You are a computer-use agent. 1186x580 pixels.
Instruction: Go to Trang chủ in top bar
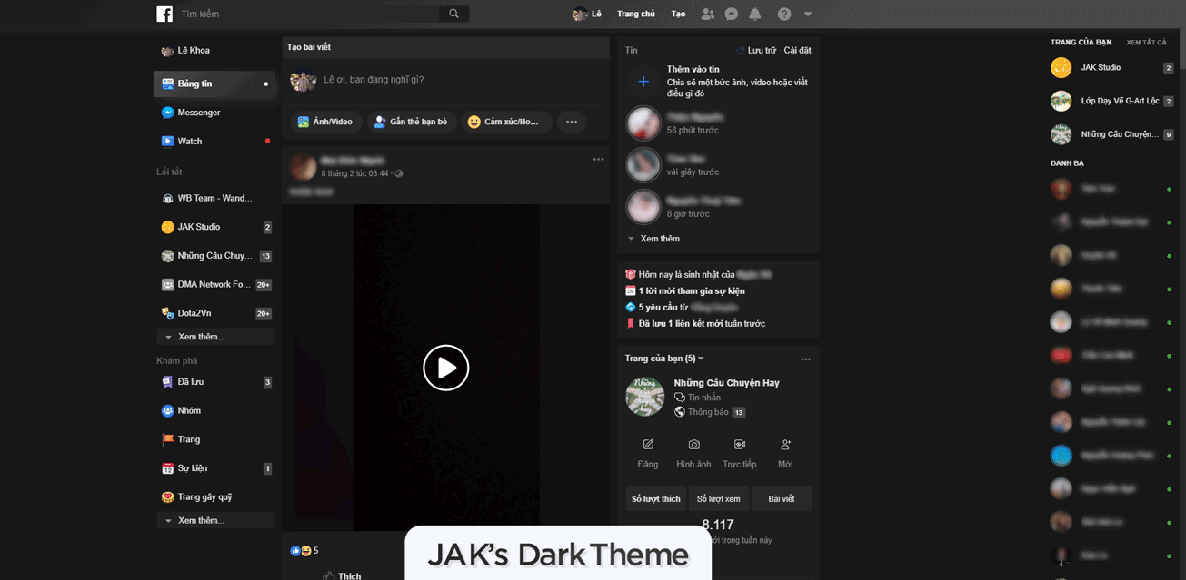(x=635, y=14)
